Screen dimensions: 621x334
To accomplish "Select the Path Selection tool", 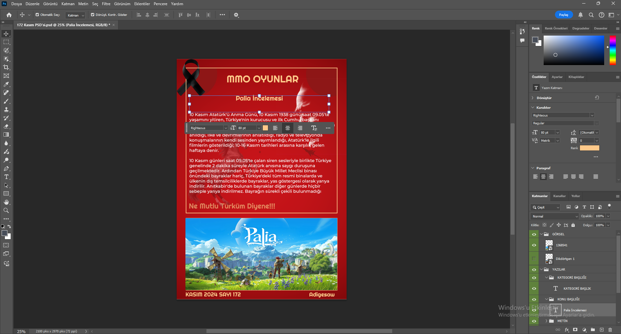I will point(6,185).
